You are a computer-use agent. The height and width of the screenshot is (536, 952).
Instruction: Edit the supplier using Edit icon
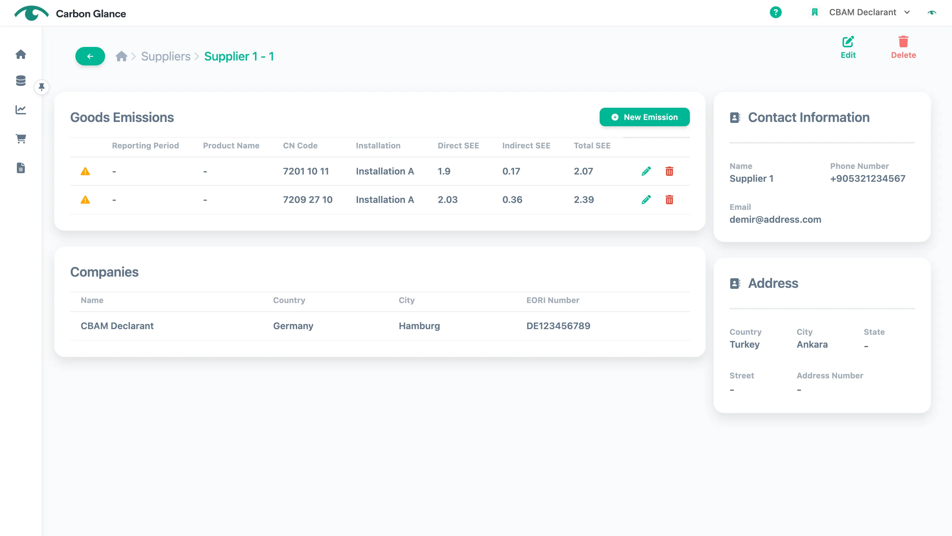[848, 48]
